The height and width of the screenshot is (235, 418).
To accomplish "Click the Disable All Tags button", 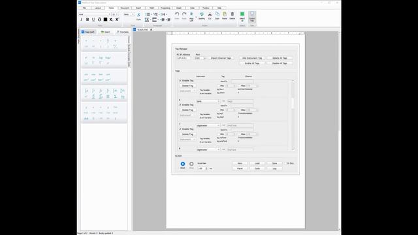I will click(280, 63).
